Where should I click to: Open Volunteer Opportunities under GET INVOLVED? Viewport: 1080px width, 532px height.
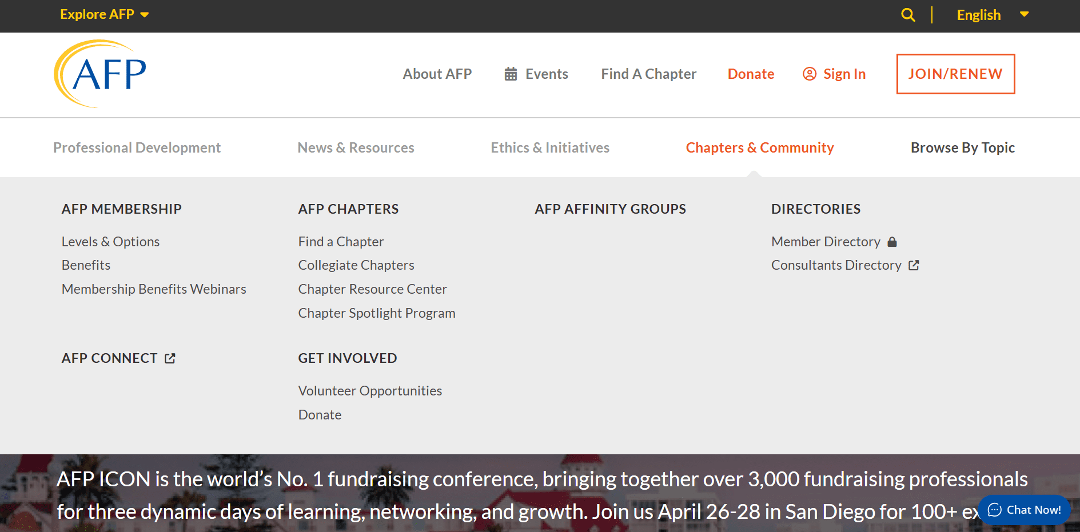click(370, 390)
